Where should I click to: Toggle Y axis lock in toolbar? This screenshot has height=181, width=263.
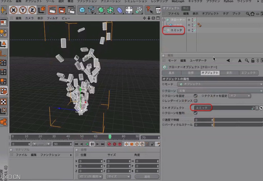tap(23, 10)
